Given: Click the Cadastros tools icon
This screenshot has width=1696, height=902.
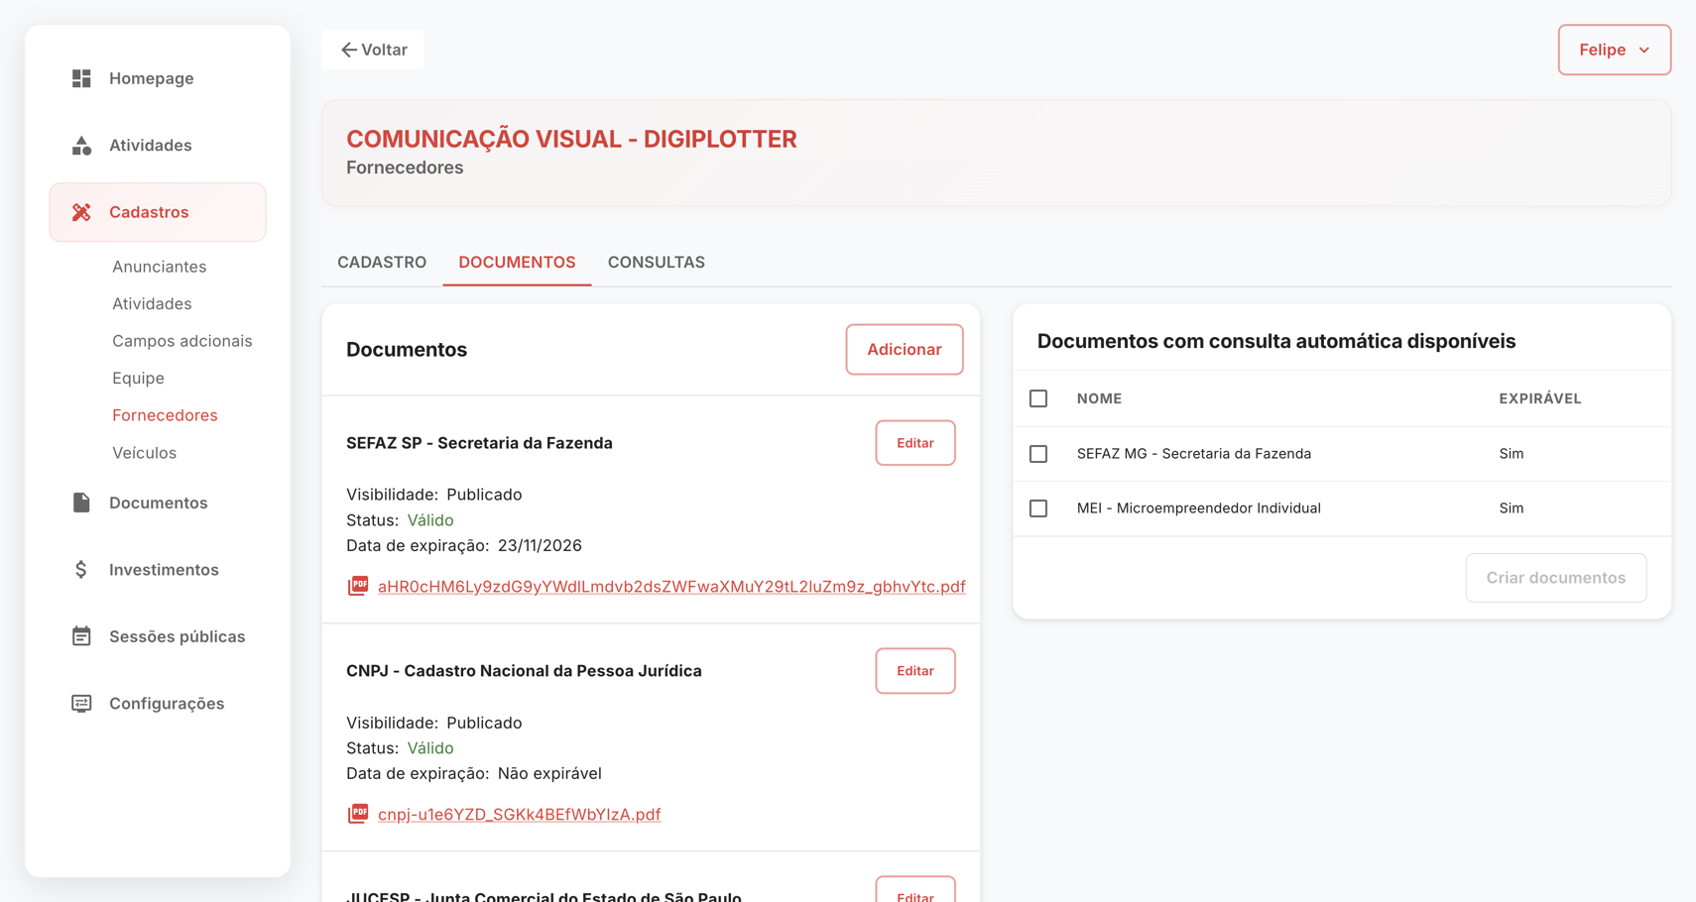Looking at the screenshot, I should click(81, 212).
